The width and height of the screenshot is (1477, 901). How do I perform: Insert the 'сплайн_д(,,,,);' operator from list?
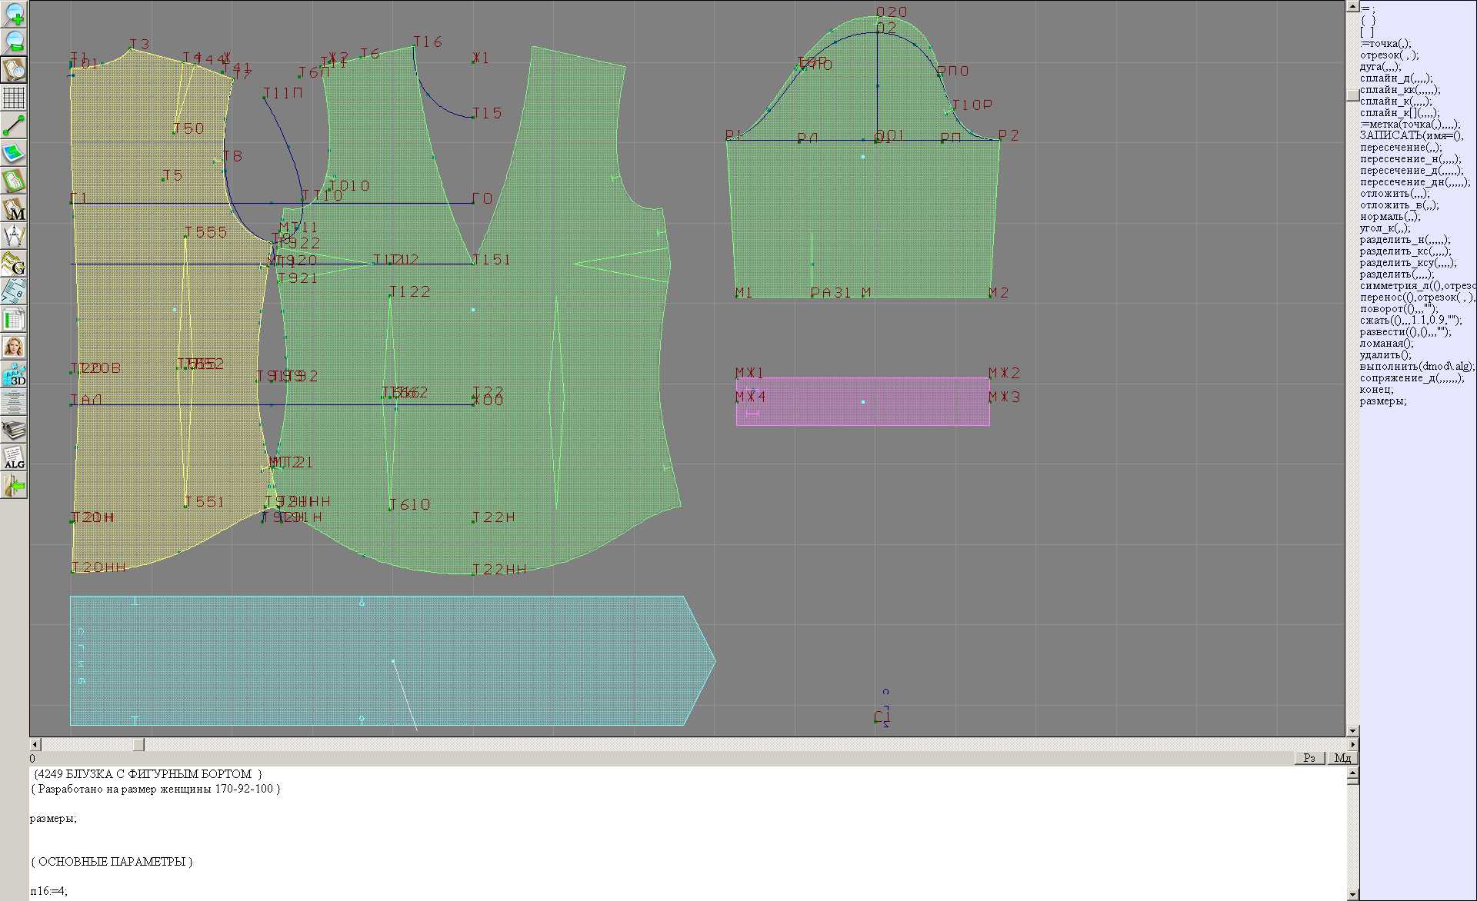click(1394, 78)
